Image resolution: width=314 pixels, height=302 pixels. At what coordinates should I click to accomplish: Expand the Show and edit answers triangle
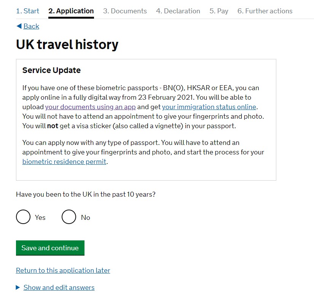point(18,288)
